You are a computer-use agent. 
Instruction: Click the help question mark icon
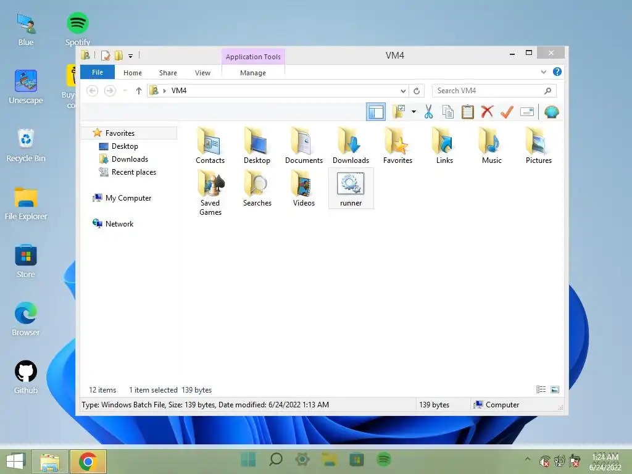557,72
